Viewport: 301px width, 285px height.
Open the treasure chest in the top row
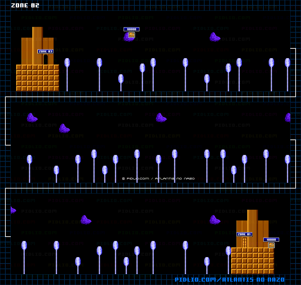(x=132, y=35)
